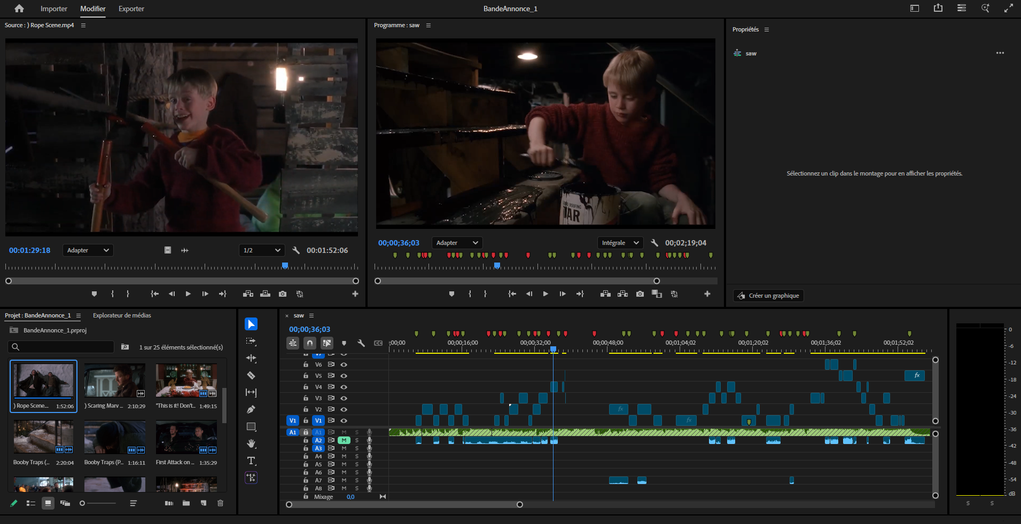This screenshot has height=524, width=1021.
Task: Toggle timeline magnet snapping button
Action: 310,343
